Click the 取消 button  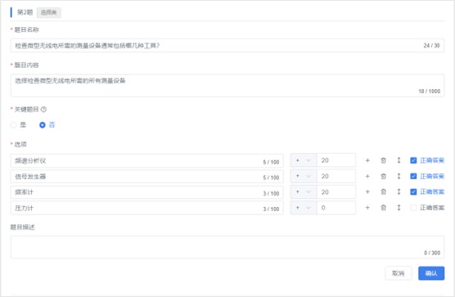click(x=398, y=273)
